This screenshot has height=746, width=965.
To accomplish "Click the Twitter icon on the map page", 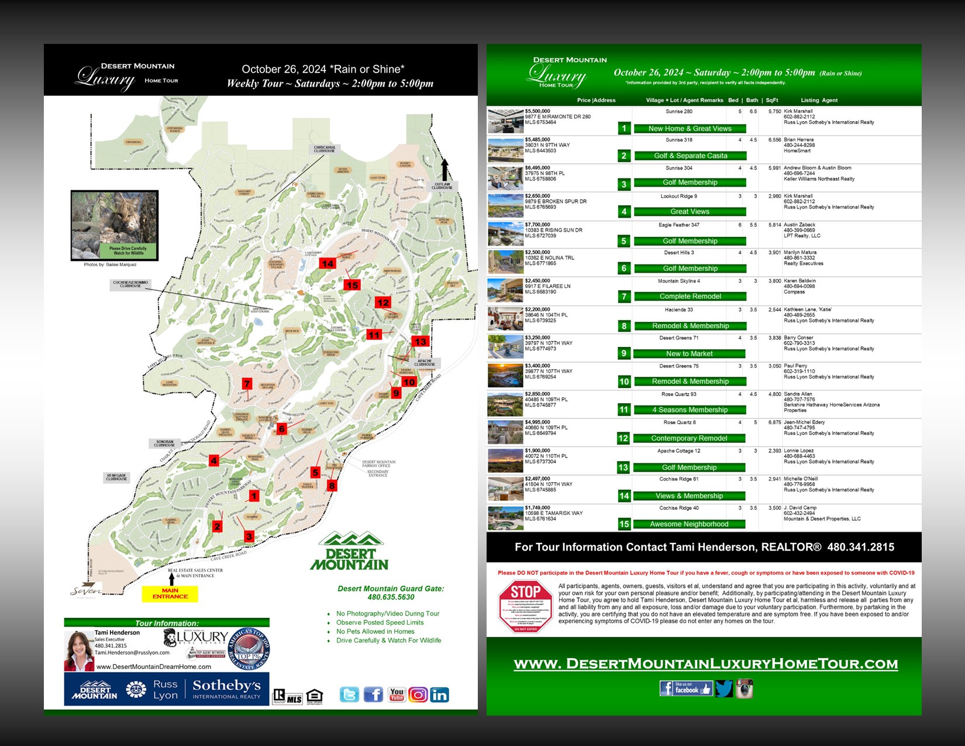I will [x=349, y=695].
